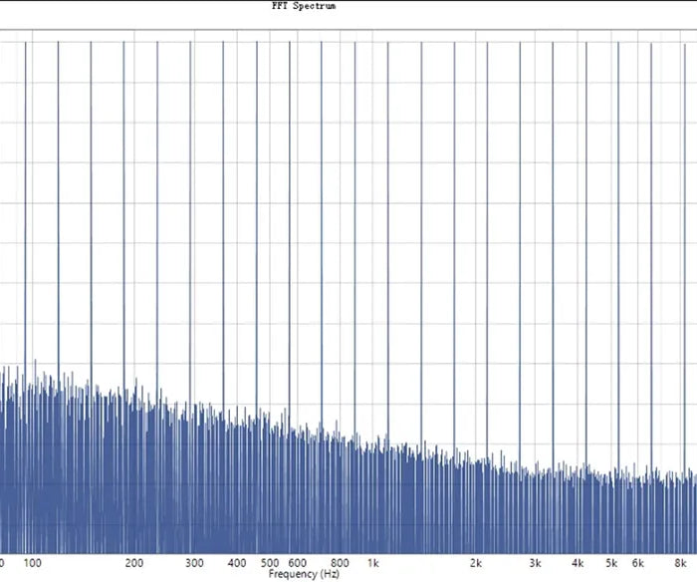The height and width of the screenshot is (582, 697).
Task: Pick the 8k frequency tick label
Action: (680, 563)
